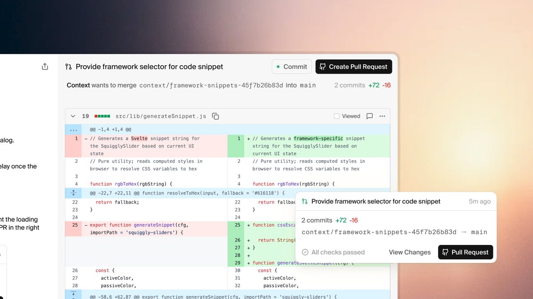Image resolution: width=533 pixels, height=299 pixels.
Task: Click Create Pull Request button
Action: point(354,67)
